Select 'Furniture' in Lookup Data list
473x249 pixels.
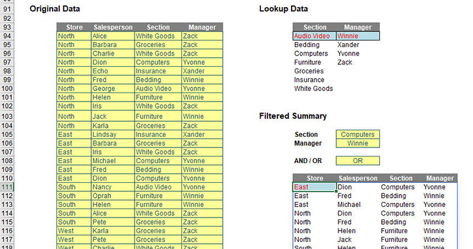[307, 62]
